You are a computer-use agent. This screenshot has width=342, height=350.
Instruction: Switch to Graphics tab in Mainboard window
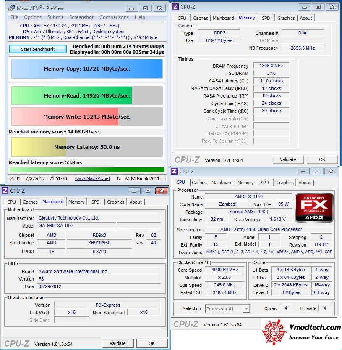(115, 202)
